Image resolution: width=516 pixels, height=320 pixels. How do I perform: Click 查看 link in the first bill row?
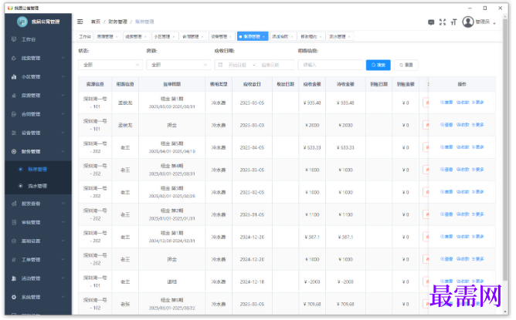point(446,103)
